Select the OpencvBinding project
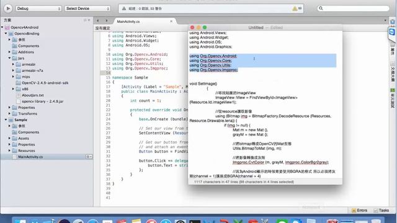397x223 pixels. [x=27, y=33]
